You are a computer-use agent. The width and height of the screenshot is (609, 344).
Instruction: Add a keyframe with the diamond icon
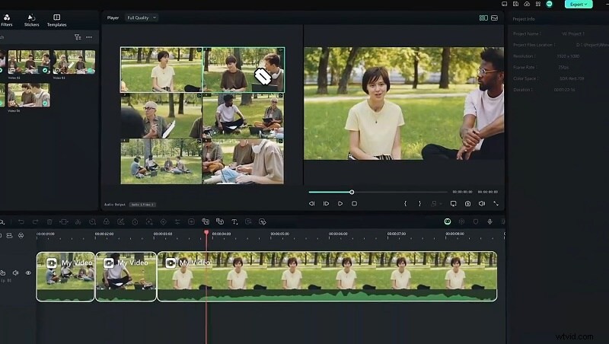tap(163, 221)
